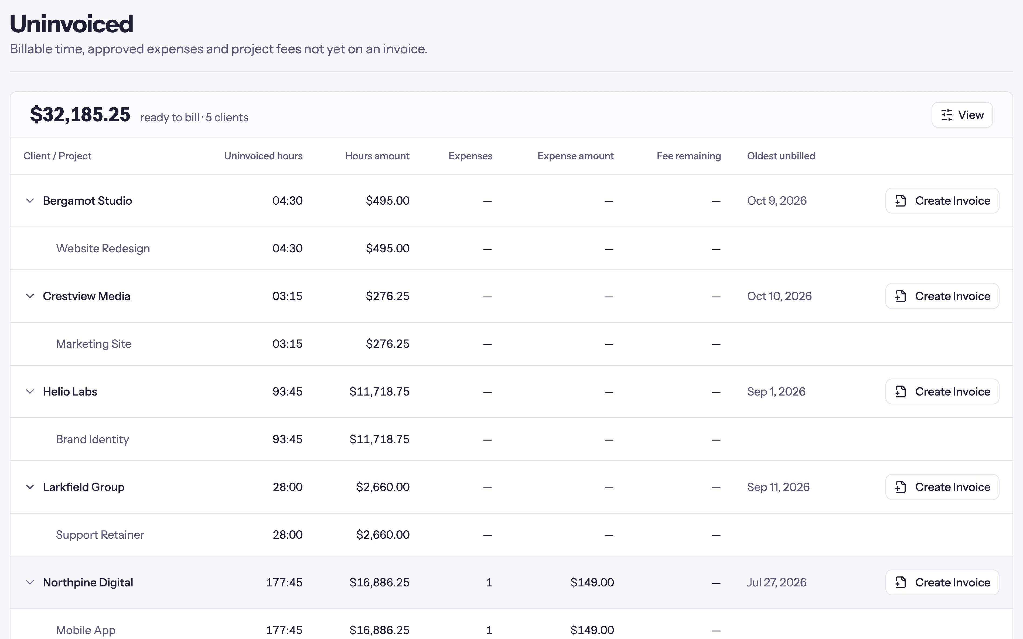Click the Northpine Digital client name

pos(88,583)
